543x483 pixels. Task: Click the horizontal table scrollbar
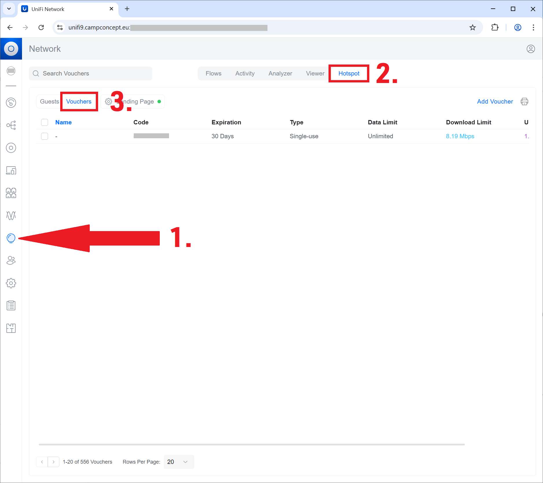(x=252, y=444)
